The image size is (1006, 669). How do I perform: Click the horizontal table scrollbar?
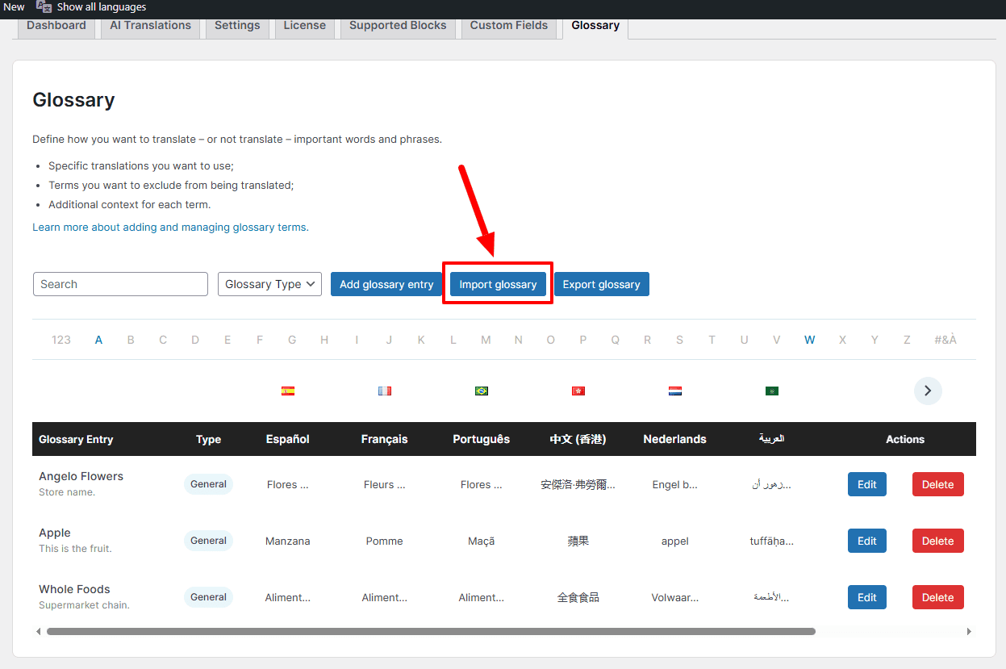(431, 631)
